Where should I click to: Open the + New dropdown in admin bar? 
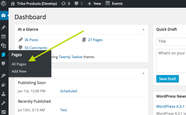94,4
